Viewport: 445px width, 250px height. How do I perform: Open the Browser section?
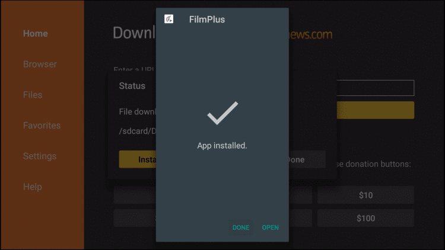(x=40, y=64)
